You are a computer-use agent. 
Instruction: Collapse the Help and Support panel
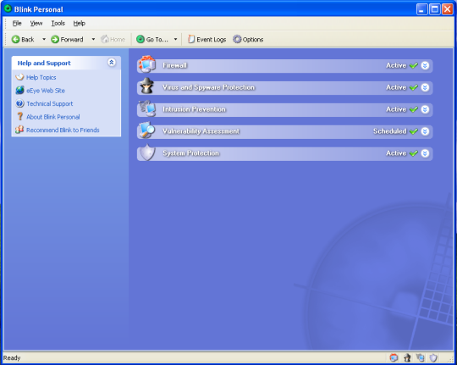[x=112, y=62]
